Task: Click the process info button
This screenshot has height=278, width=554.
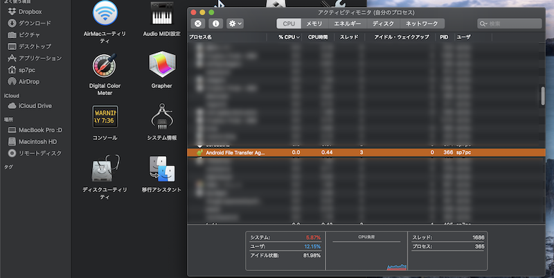Action: [215, 24]
